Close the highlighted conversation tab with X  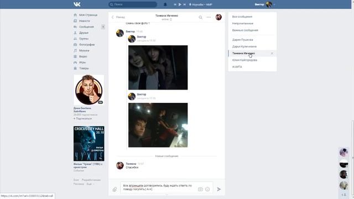272,53
